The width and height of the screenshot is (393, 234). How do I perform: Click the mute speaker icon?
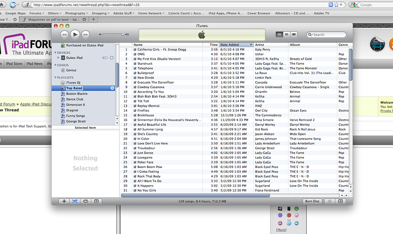coord(100,34)
